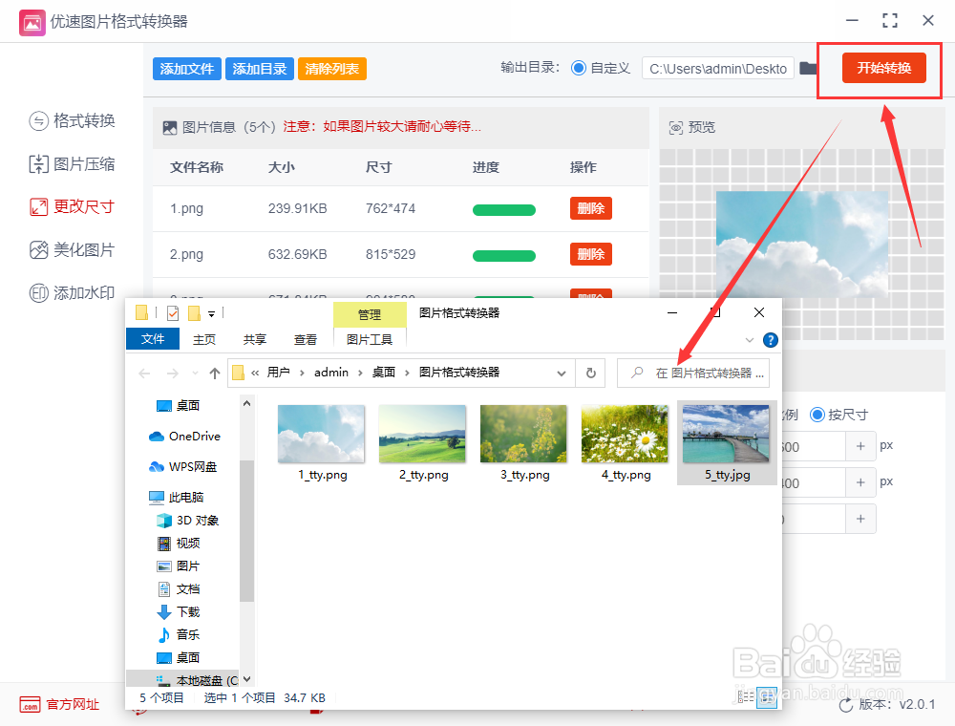955x726 pixels.
Task: Open the 格式转换 format conversion section
Action: click(72, 120)
